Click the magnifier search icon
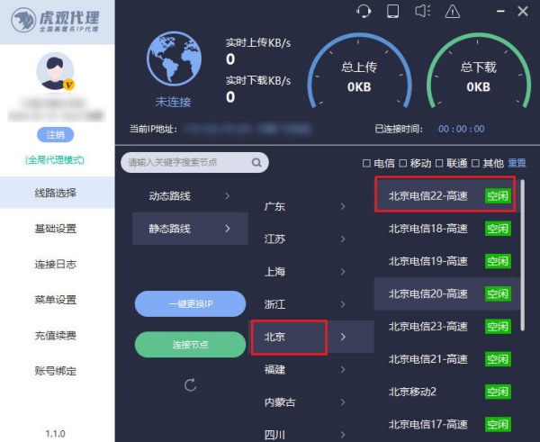Image resolution: width=540 pixels, height=442 pixels. click(x=256, y=162)
